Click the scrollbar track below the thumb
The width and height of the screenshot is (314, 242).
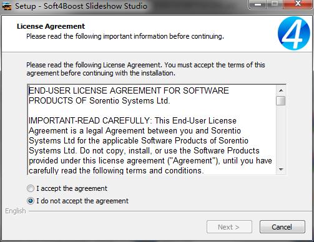281,135
